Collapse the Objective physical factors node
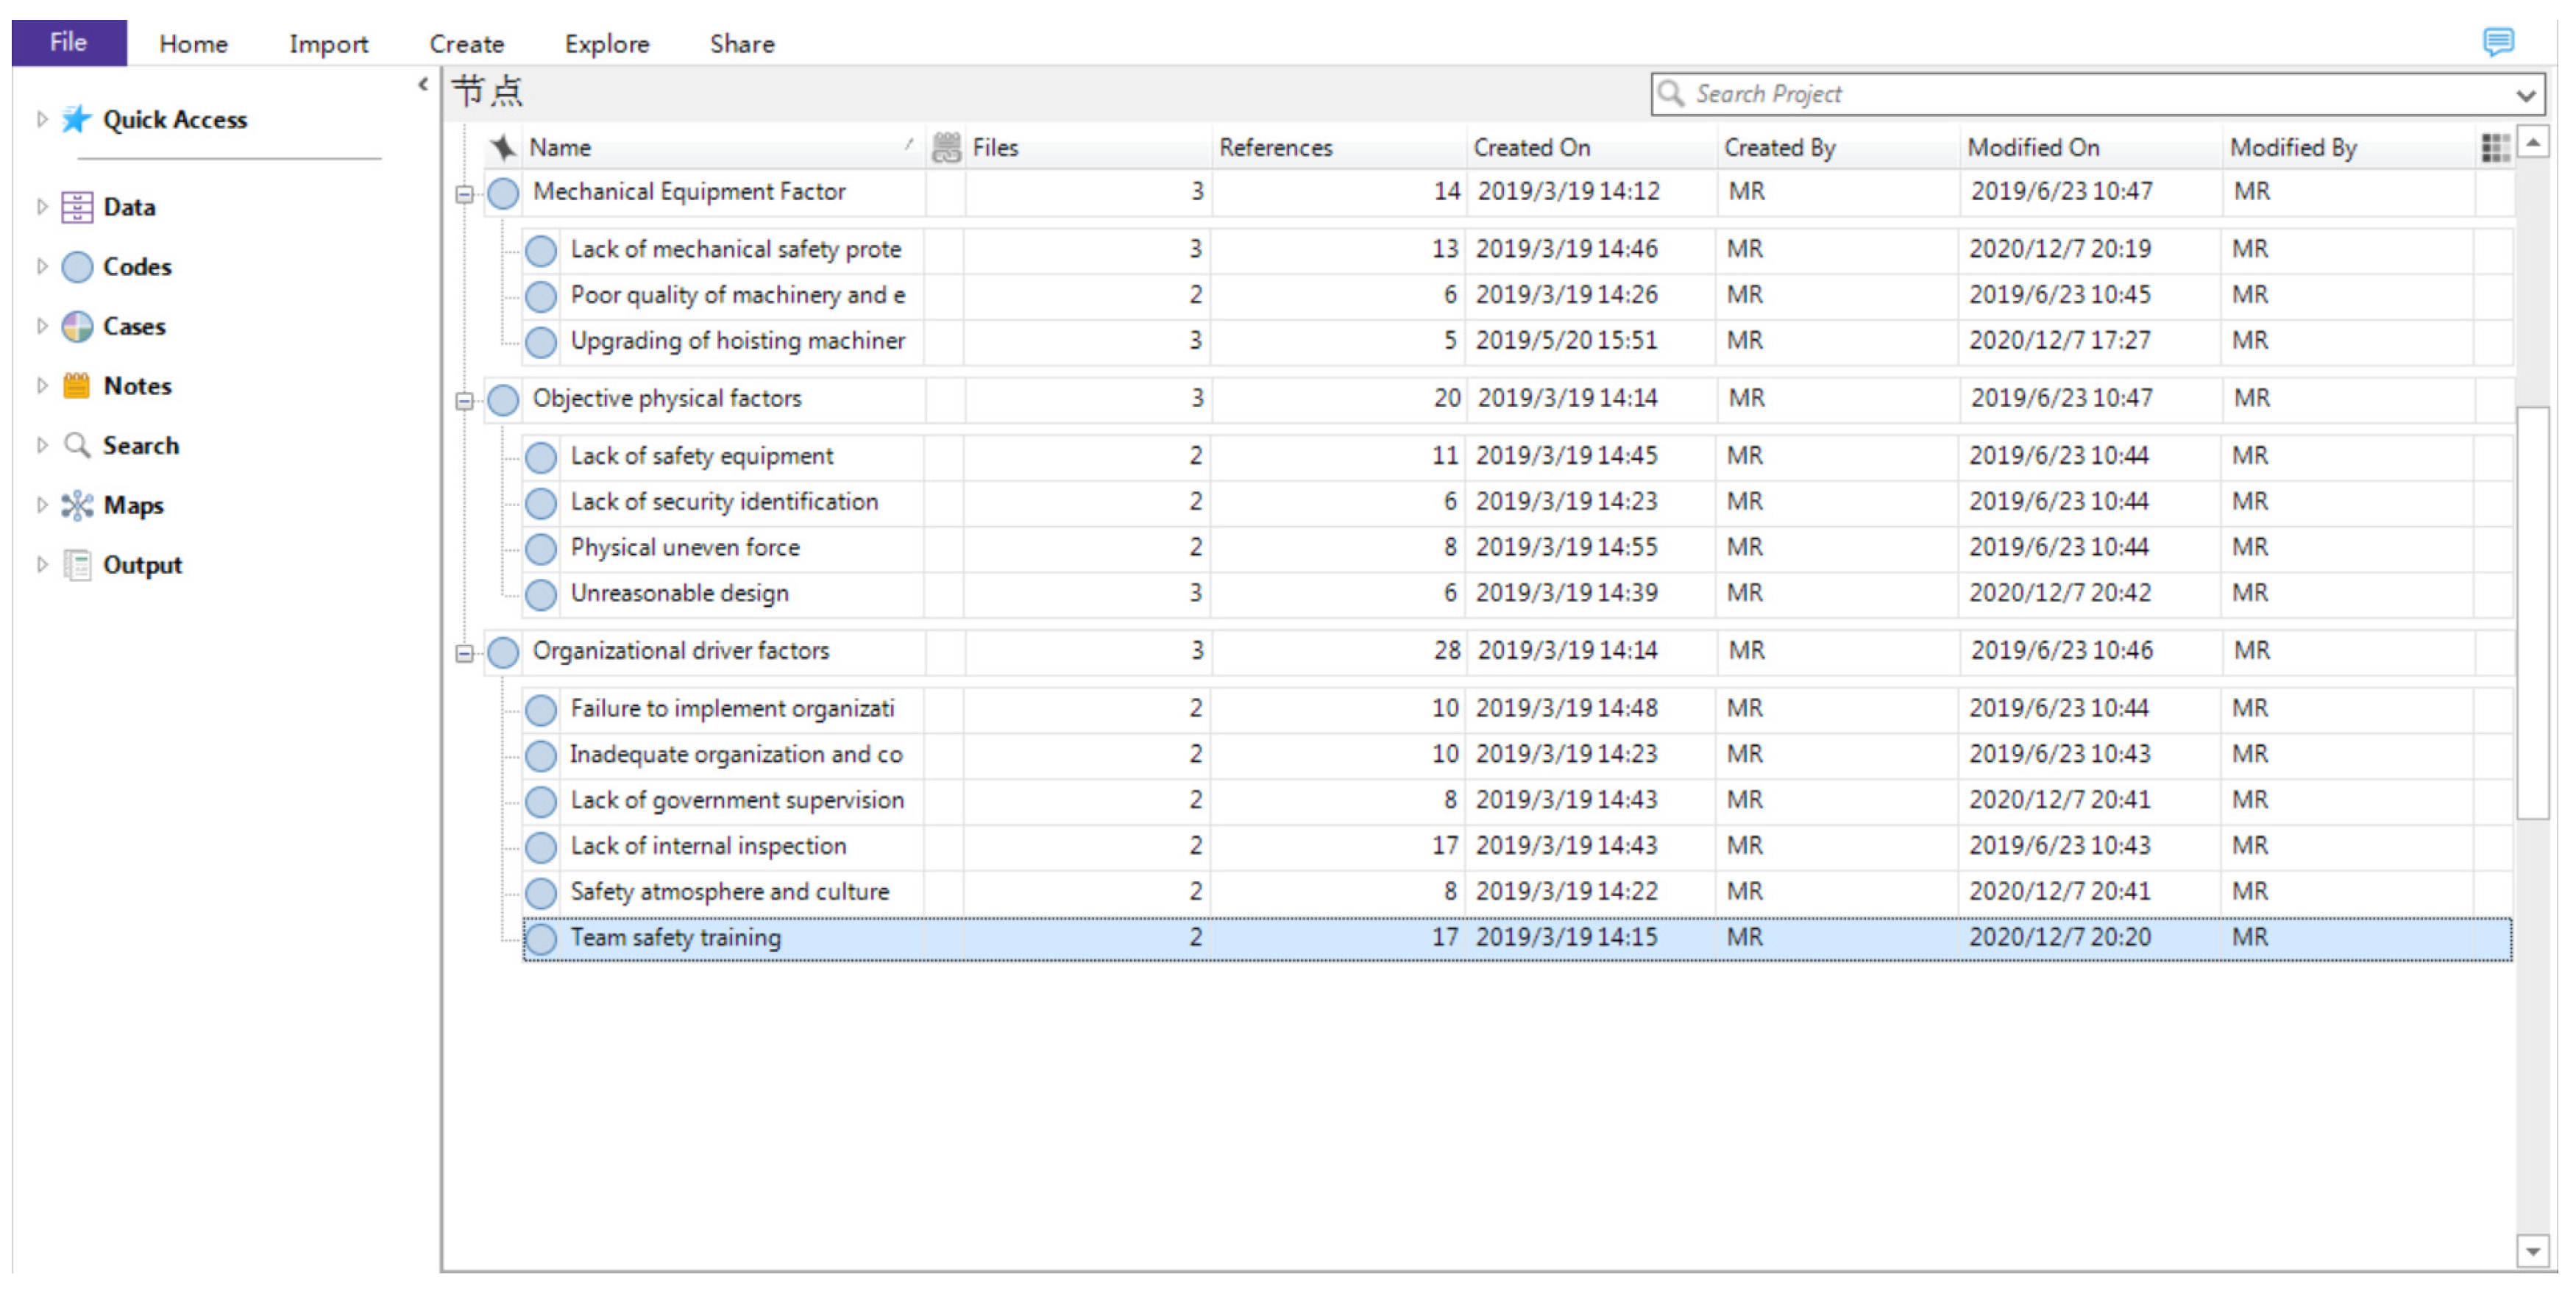The image size is (2576, 1291). (x=464, y=401)
